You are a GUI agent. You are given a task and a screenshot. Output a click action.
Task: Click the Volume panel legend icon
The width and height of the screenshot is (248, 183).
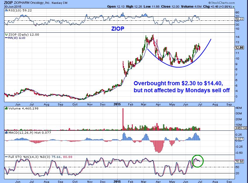[6, 108]
